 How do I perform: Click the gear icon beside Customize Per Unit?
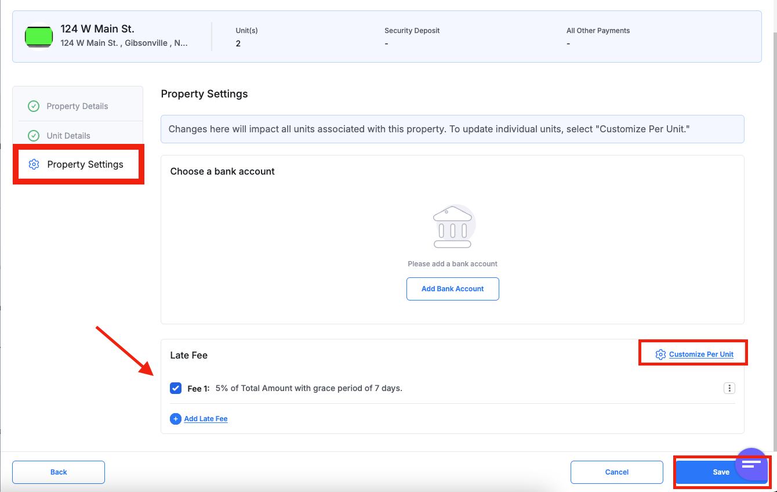[x=660, y=354]
